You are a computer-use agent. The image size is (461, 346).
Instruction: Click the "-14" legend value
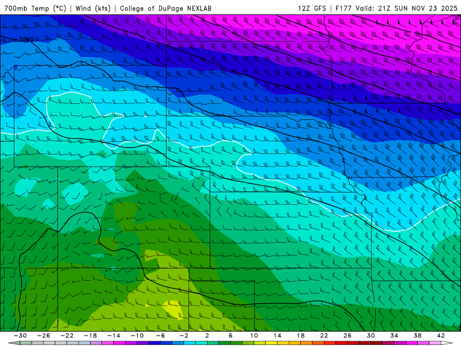(114, 336)
